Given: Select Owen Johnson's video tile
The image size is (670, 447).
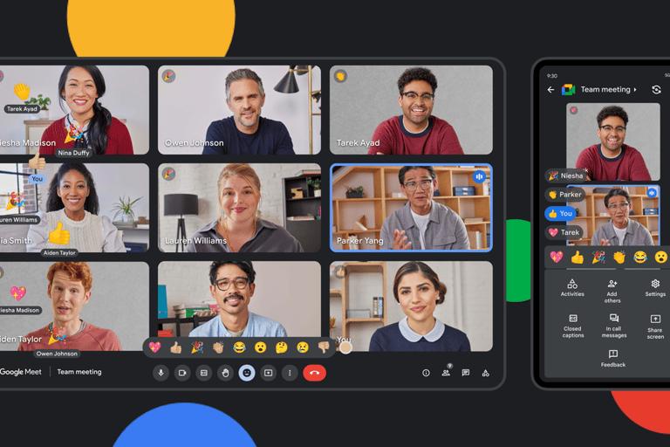Looking at the screenshot, I should [x=239, y=110].
